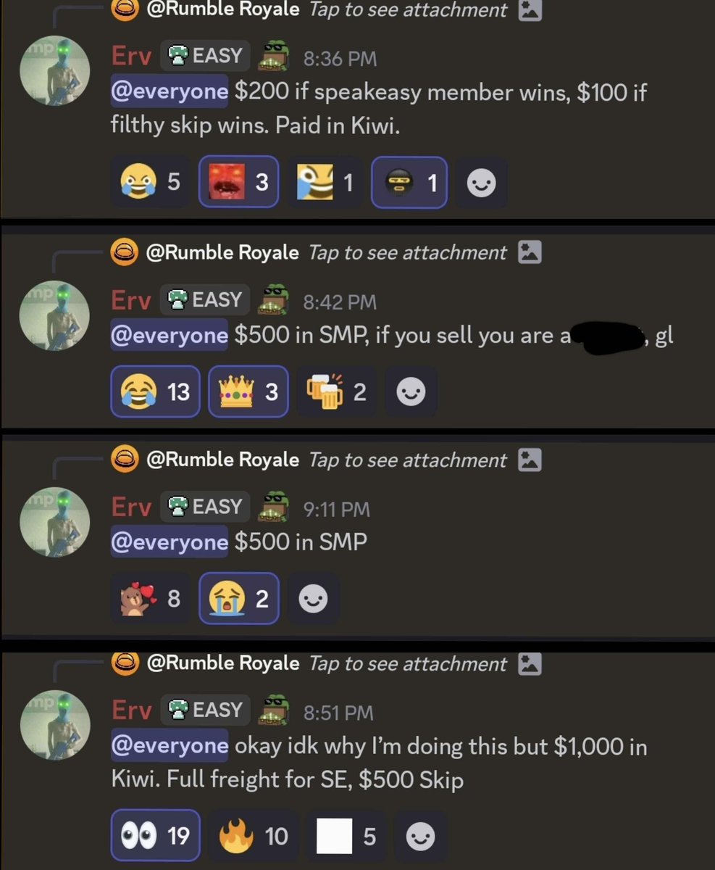Toggle the beer mugs reaction with 2
The image size is (715, 870).
pyautogui.click(x=336, y=391)
